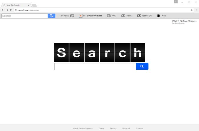The image size is (199, 131).
Task: Open the ESPN GO toolbar shortcut
Action: (145, 16)
